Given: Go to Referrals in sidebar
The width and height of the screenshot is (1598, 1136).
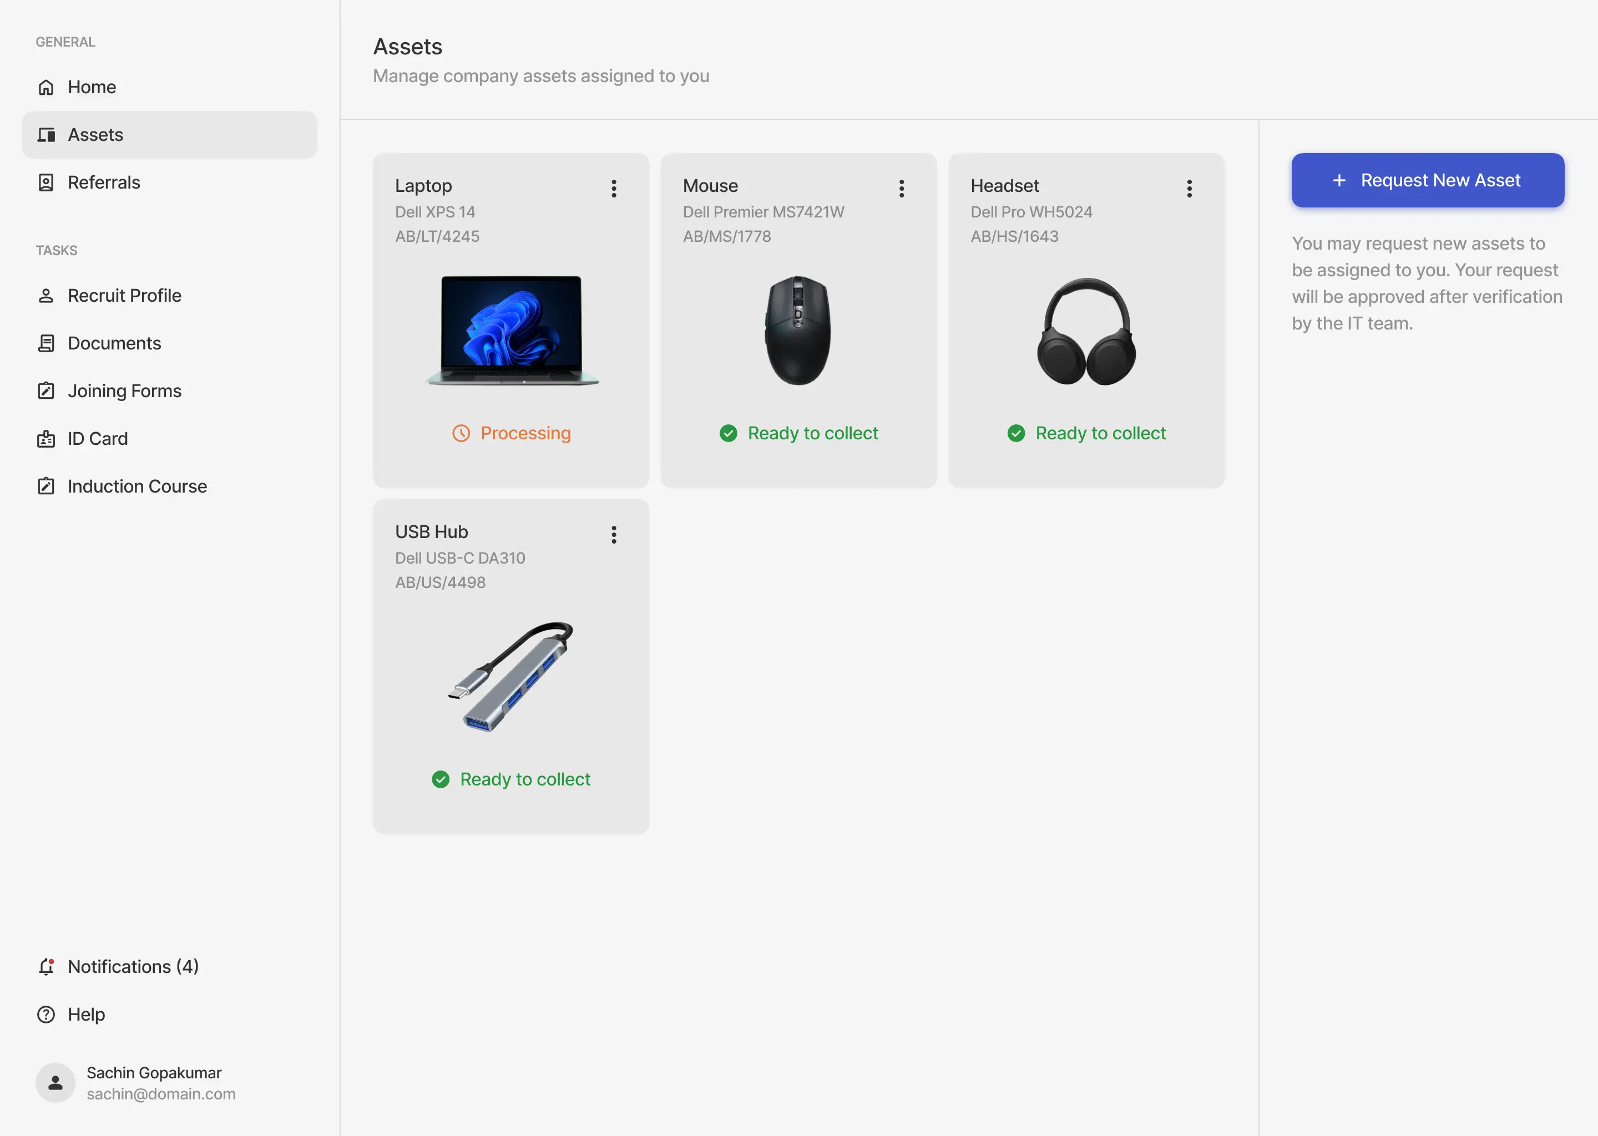Looking at the screenshot, I should coord(169,182).
